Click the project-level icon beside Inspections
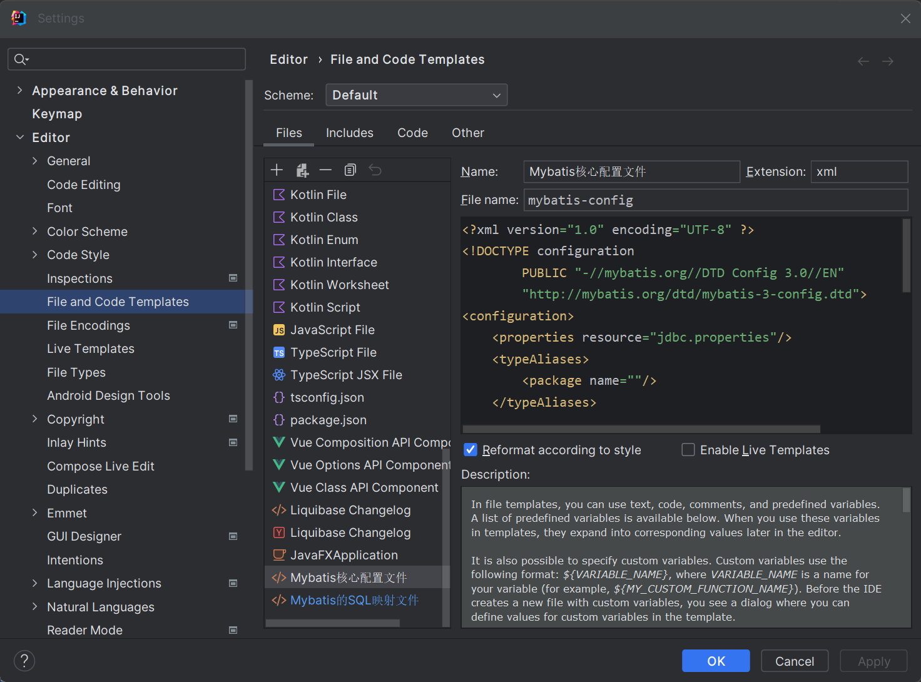 (233, 278)
